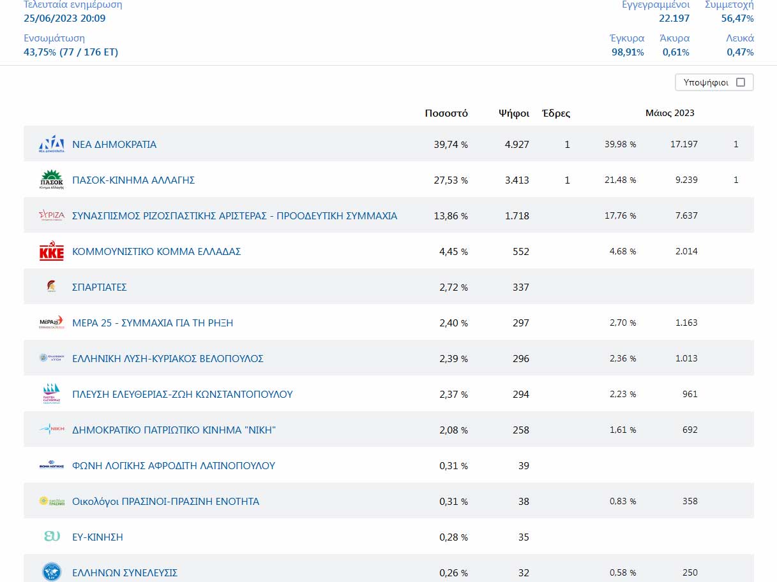Screen dimensions: 777x582
Task: Click the Ελληνική Λύση logo
Action: pos(52,358)
